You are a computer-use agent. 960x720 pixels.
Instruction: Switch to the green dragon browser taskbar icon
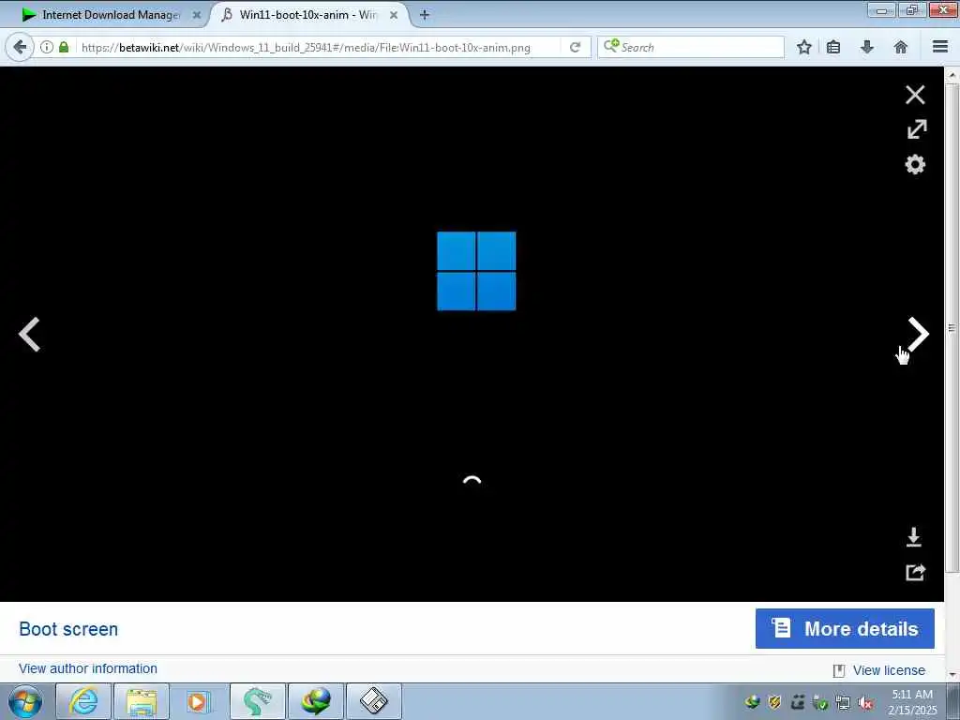257,701
